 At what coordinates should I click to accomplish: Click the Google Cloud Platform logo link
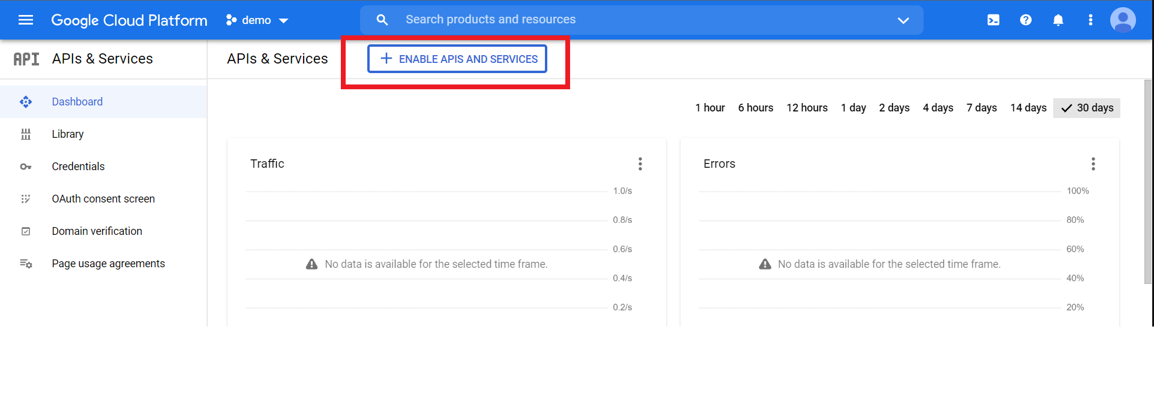click(x=129, y=20)
